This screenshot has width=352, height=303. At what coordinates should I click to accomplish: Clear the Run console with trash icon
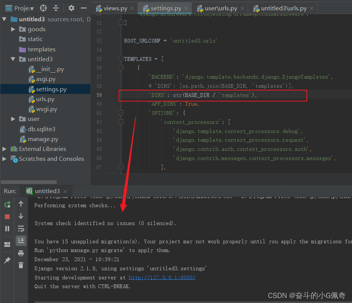[21, 265]
